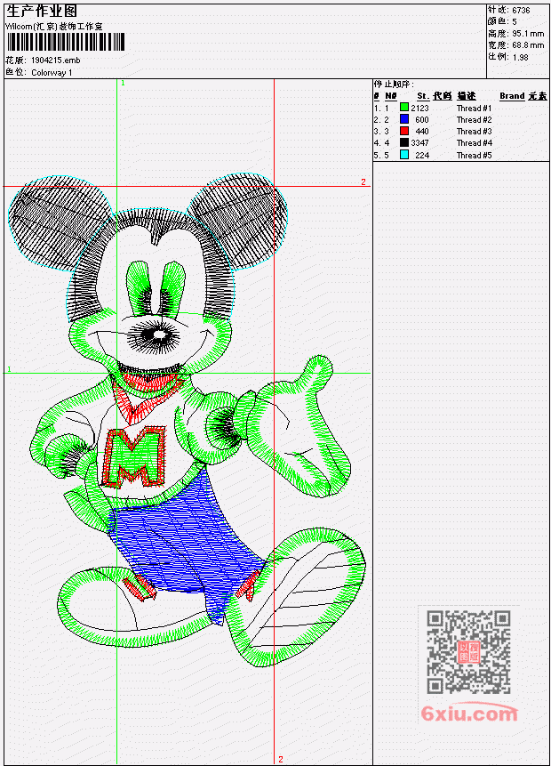Click stitch count 440 in the stop sequence
551x766 pixels.
(422, 132)
